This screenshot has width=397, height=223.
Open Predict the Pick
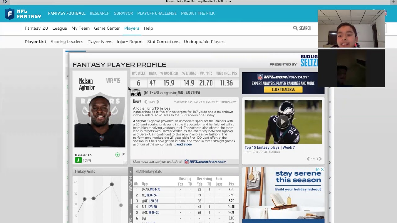pos(198,13)
